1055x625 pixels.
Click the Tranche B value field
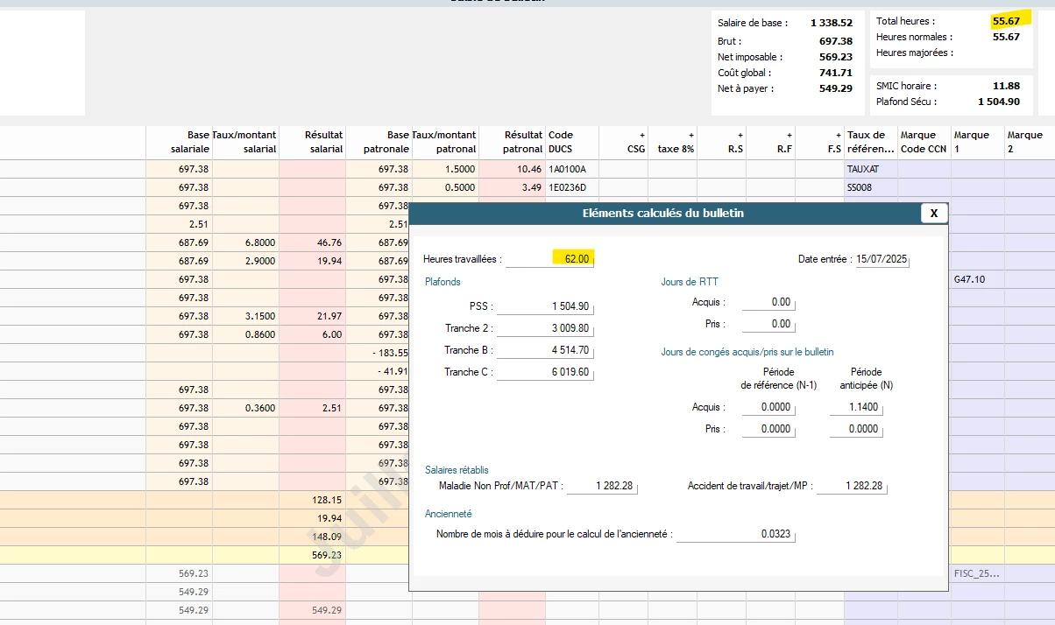[543, 350]
